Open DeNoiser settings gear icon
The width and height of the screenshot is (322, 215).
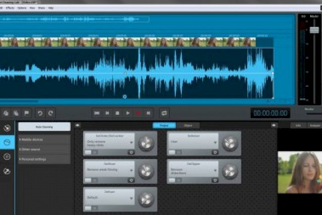pos(215,152)
